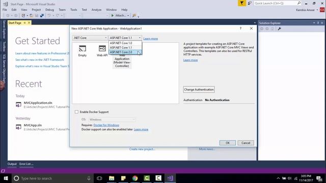Open the Window menu
Viewport: 326px width, 183px height.
point(111,10)
